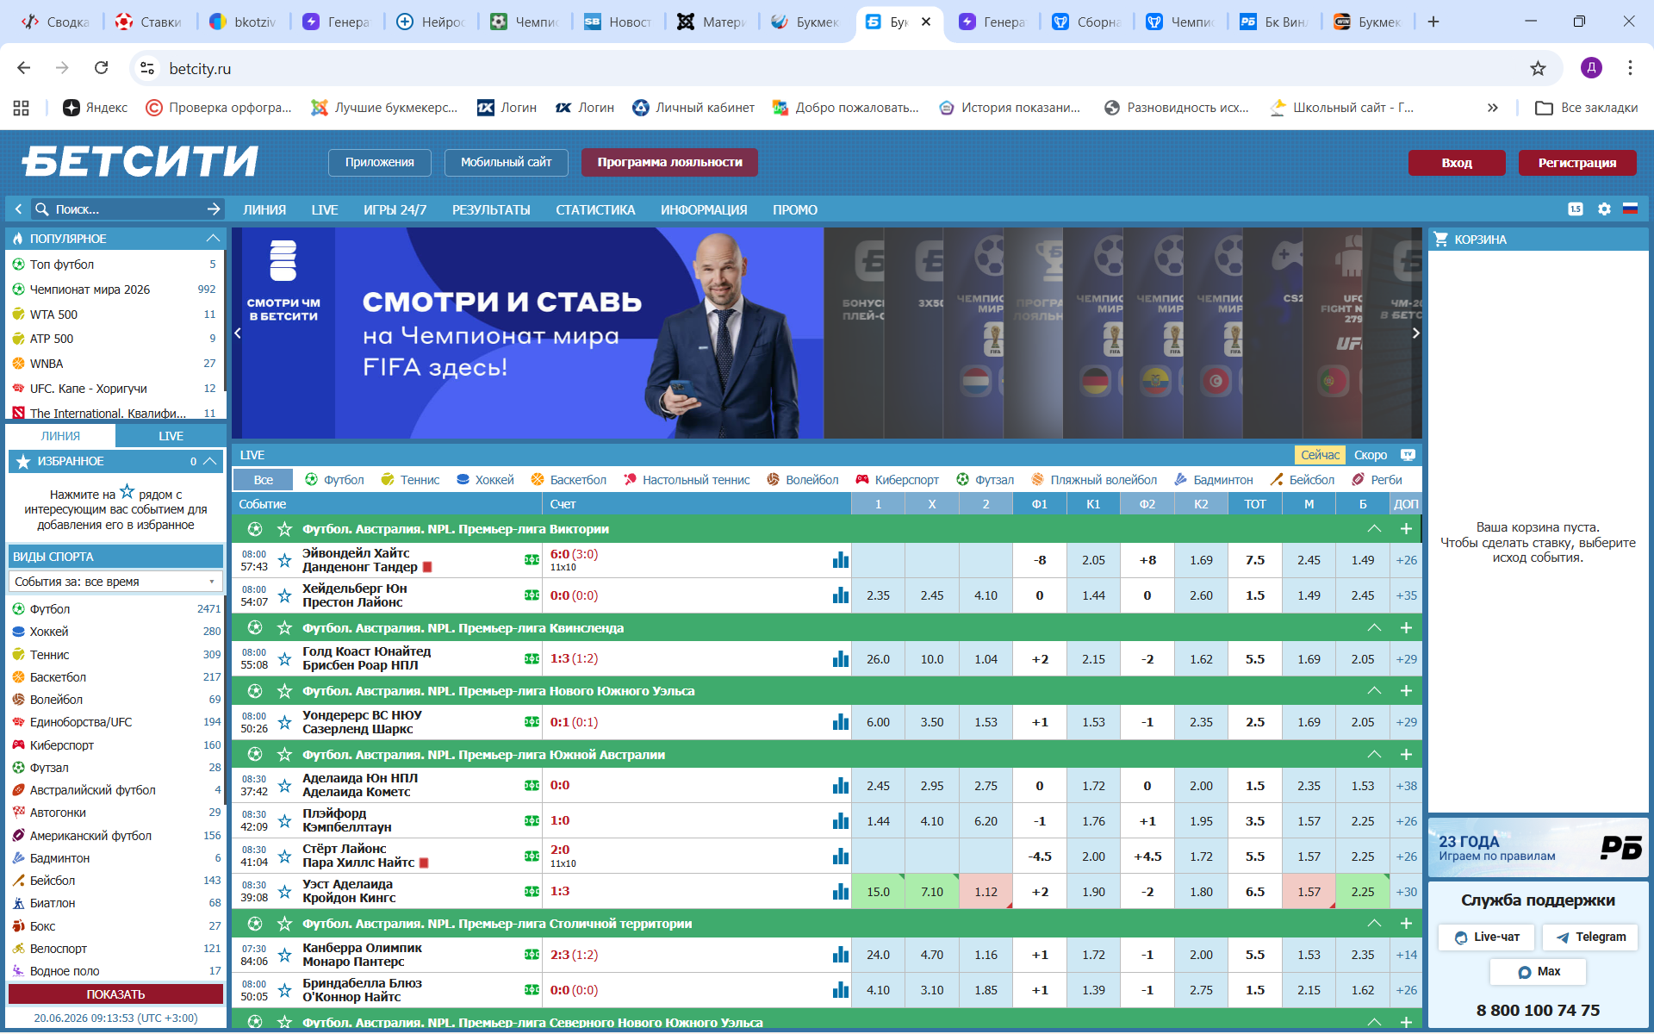The image size is (1654, 1034).
Task: Open the site settings gear icon
Action: pos(1604,209)
